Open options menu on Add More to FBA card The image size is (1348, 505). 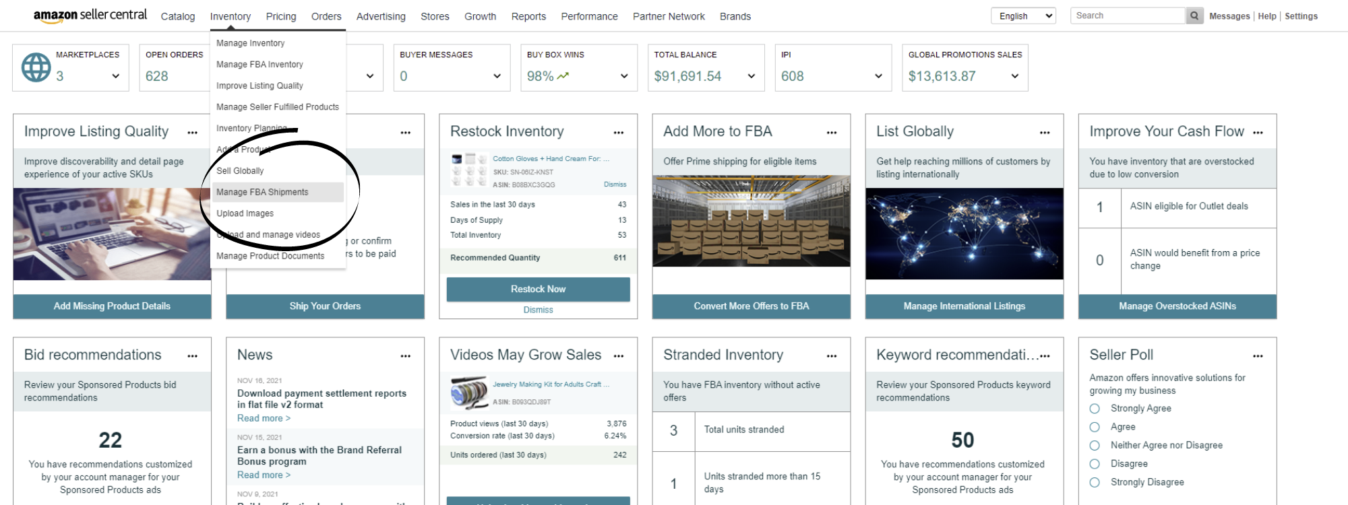(x=832, y=133)
